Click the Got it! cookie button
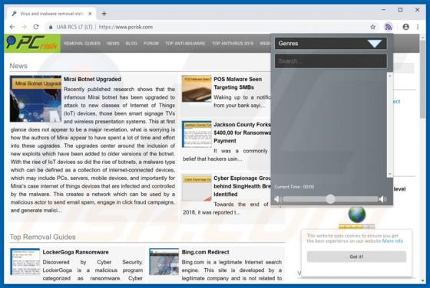This screenshot has height=288, width=430. click(x=356, y=257)
